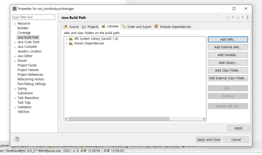
Task: Focus the type filter text field
Action: [x=34, y=17]
